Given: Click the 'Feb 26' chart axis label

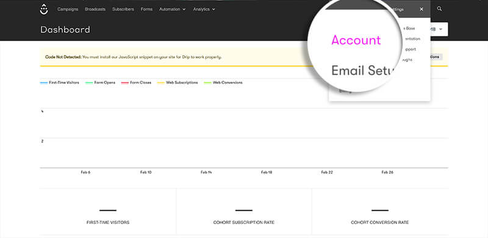Looking at the screenshot, I should coord(387,172).
